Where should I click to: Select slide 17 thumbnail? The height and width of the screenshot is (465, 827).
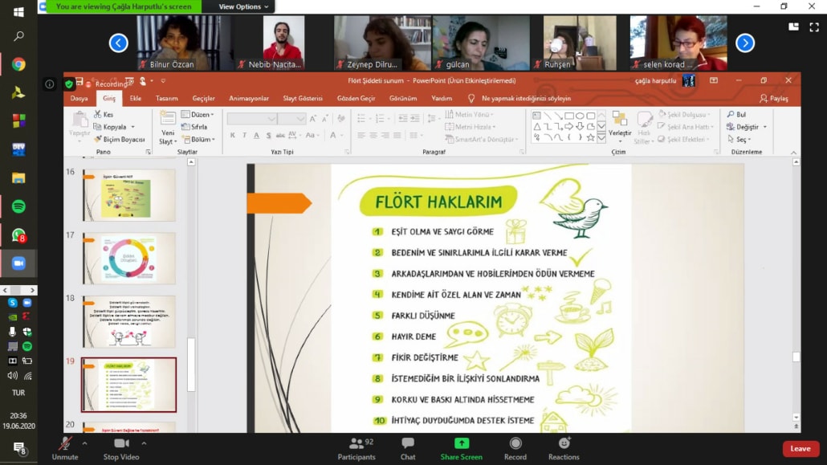click(x=128, y=259)
